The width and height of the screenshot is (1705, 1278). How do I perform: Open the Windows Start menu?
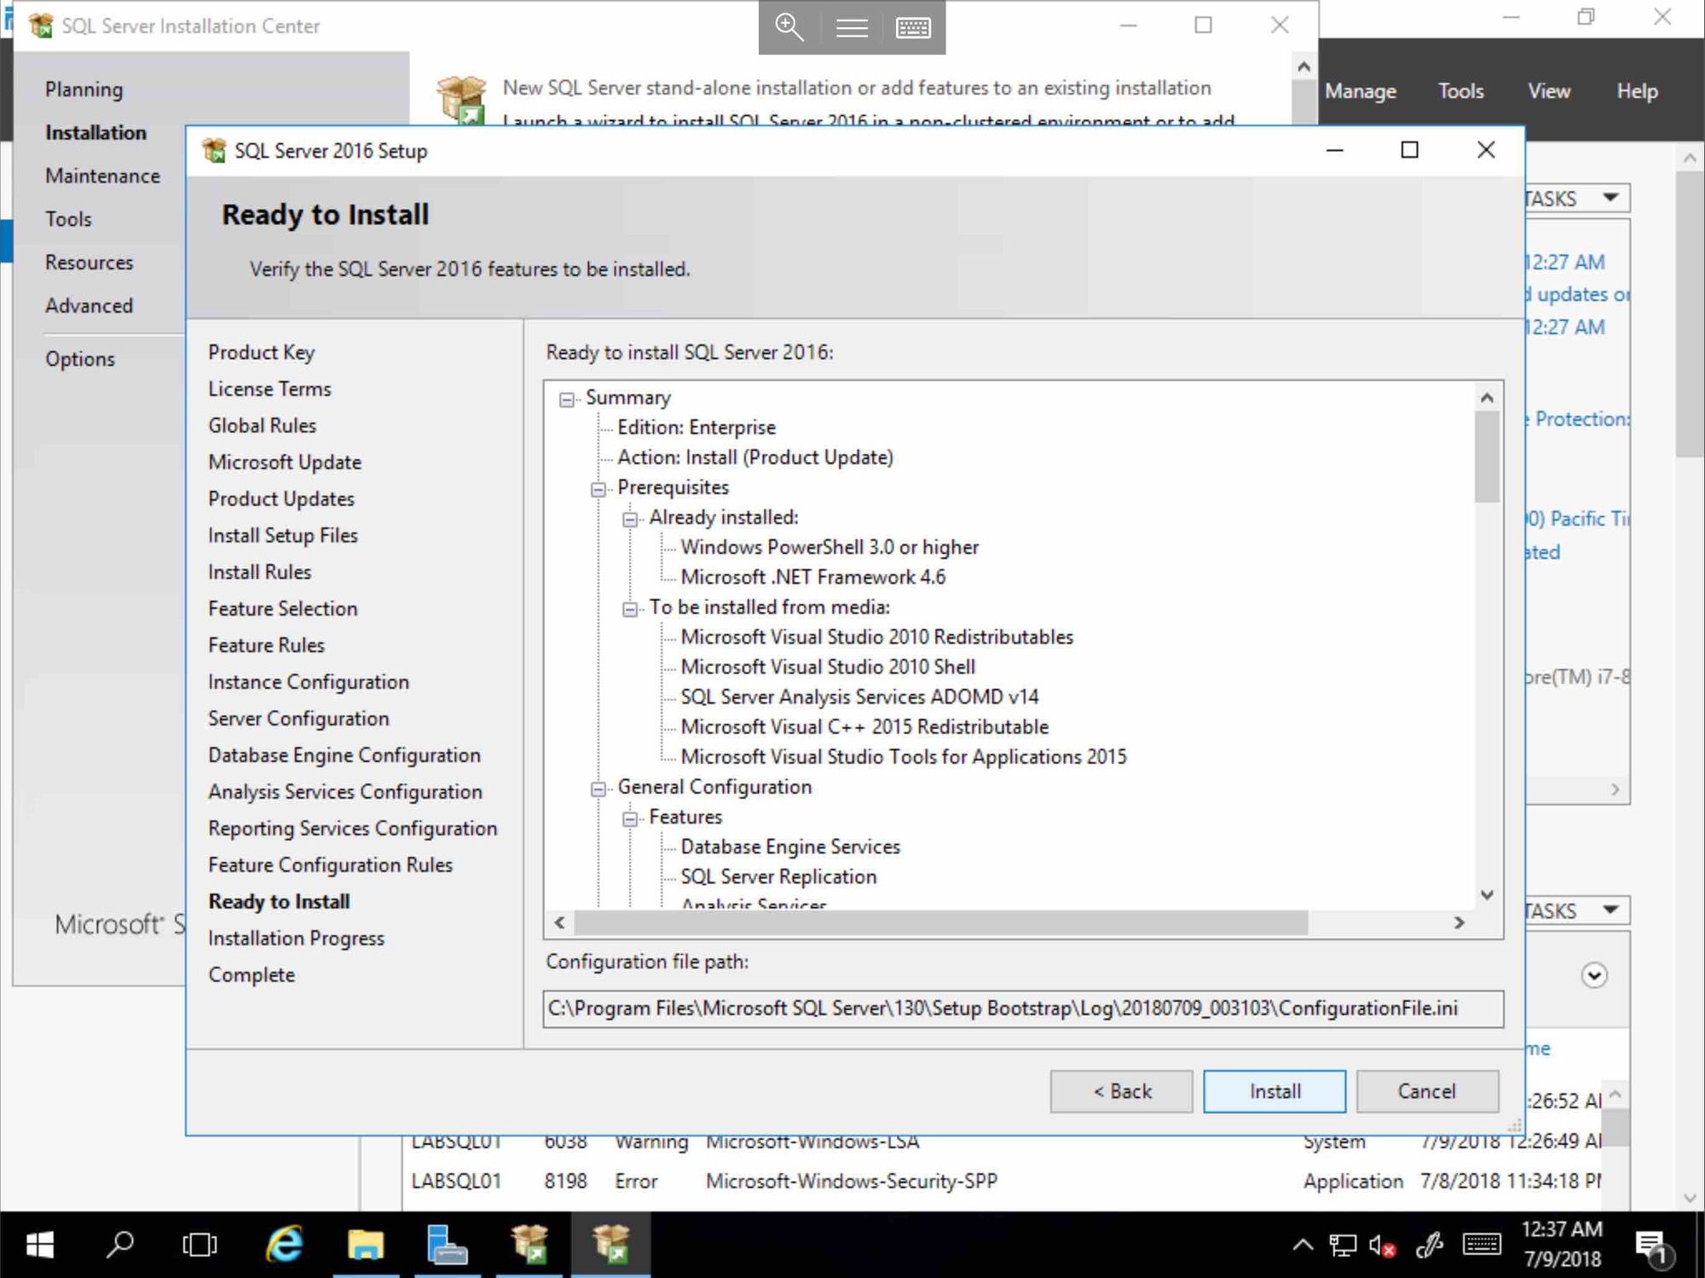[x=39, y=1245]
